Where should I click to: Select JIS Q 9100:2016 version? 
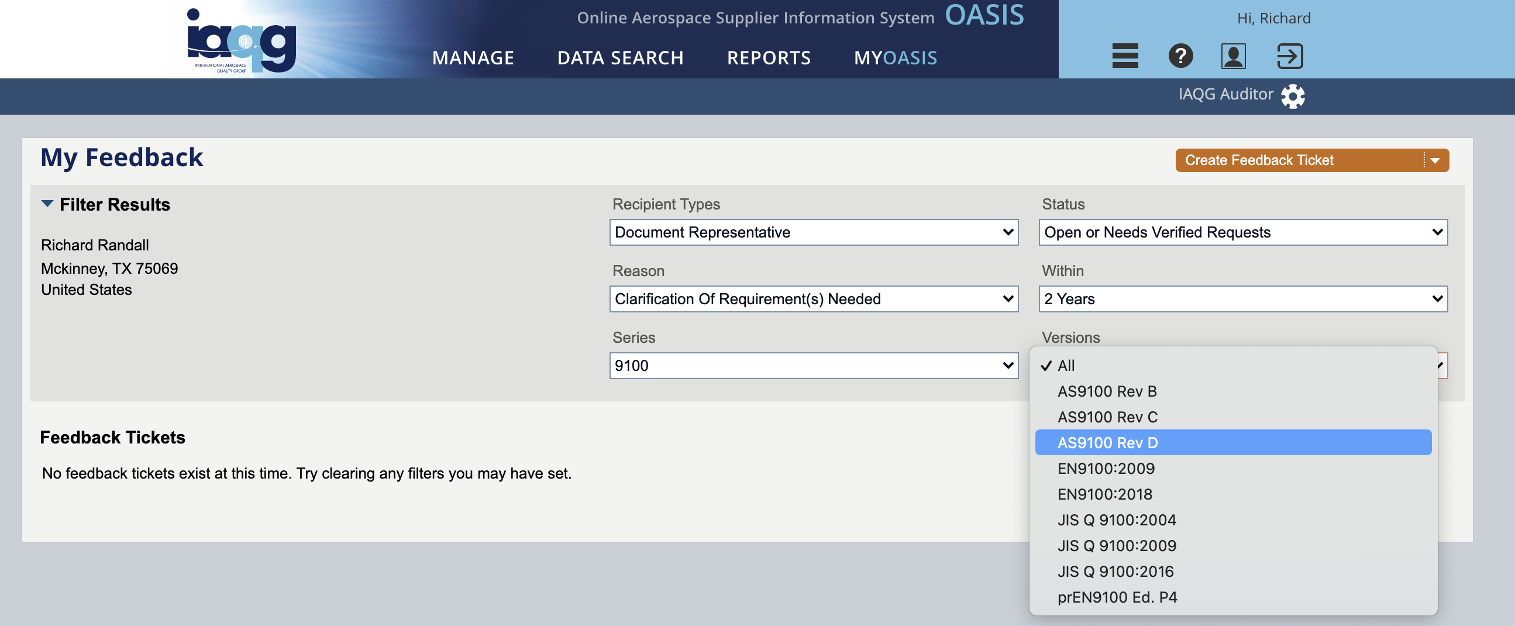tap(1233, 571)
